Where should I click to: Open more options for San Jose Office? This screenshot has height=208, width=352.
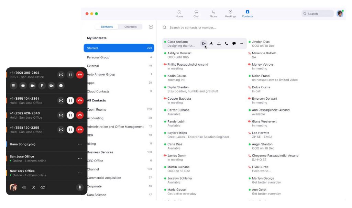click(x=80, y=158)
